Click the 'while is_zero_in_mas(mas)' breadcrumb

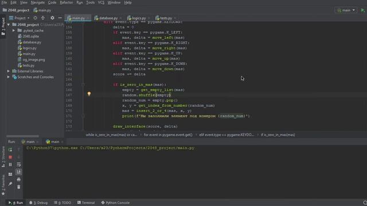pyautogui.click(x=111, y=135)
